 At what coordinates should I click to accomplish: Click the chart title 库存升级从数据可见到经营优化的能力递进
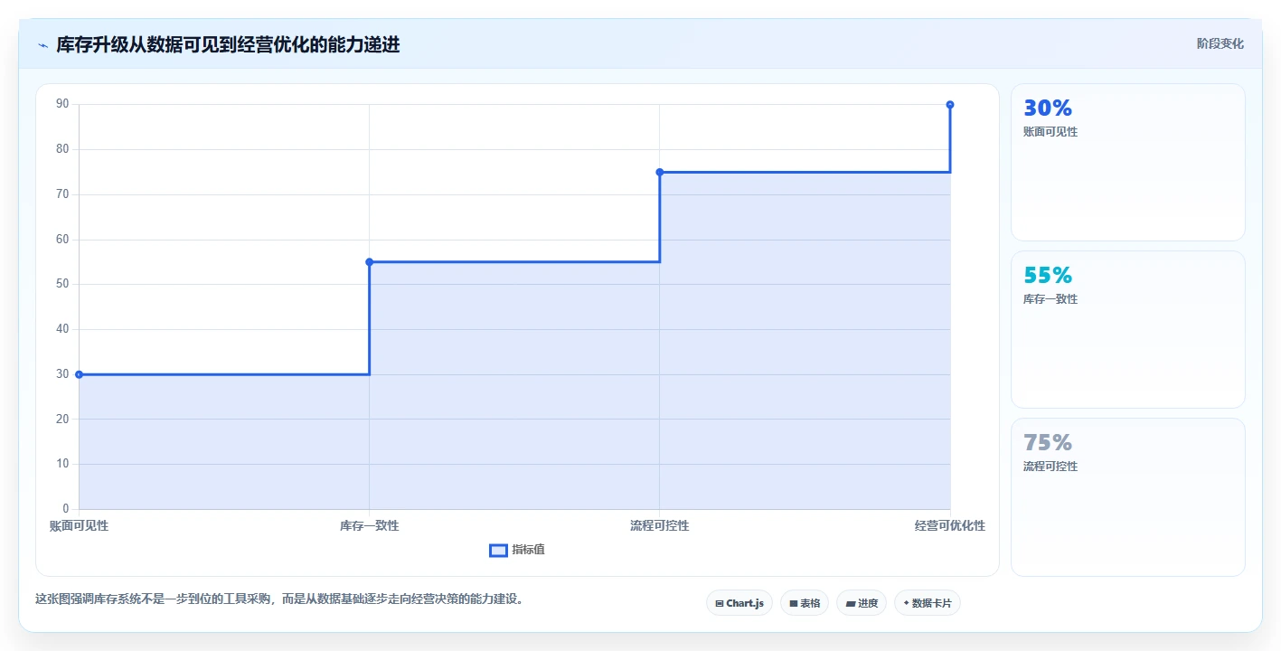(228, 44)
